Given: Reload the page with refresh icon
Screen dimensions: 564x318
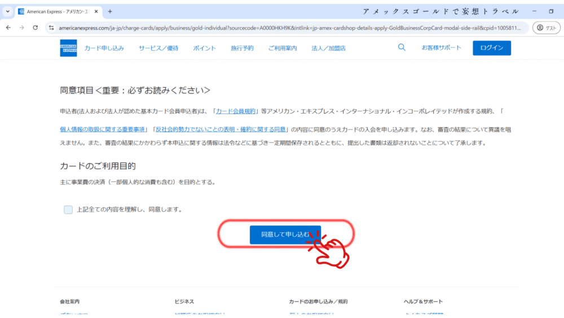Looking at the screenshot, I should 35,28.
